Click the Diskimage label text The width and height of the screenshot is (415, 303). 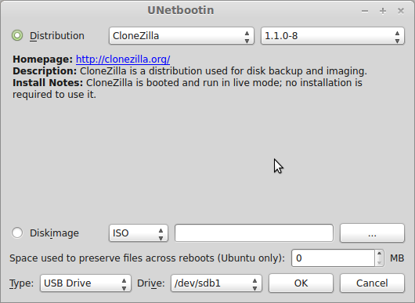tap(54, 233)
